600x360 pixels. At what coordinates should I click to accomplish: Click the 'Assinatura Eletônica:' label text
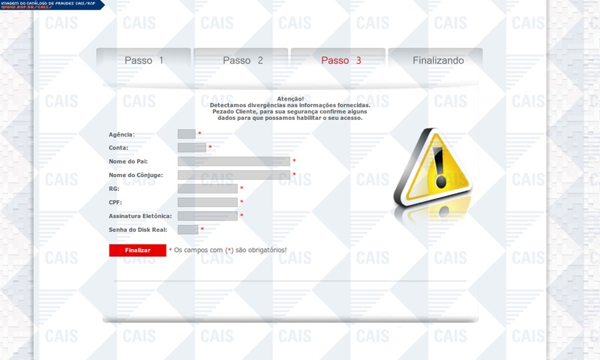click(x=140, y=216)
